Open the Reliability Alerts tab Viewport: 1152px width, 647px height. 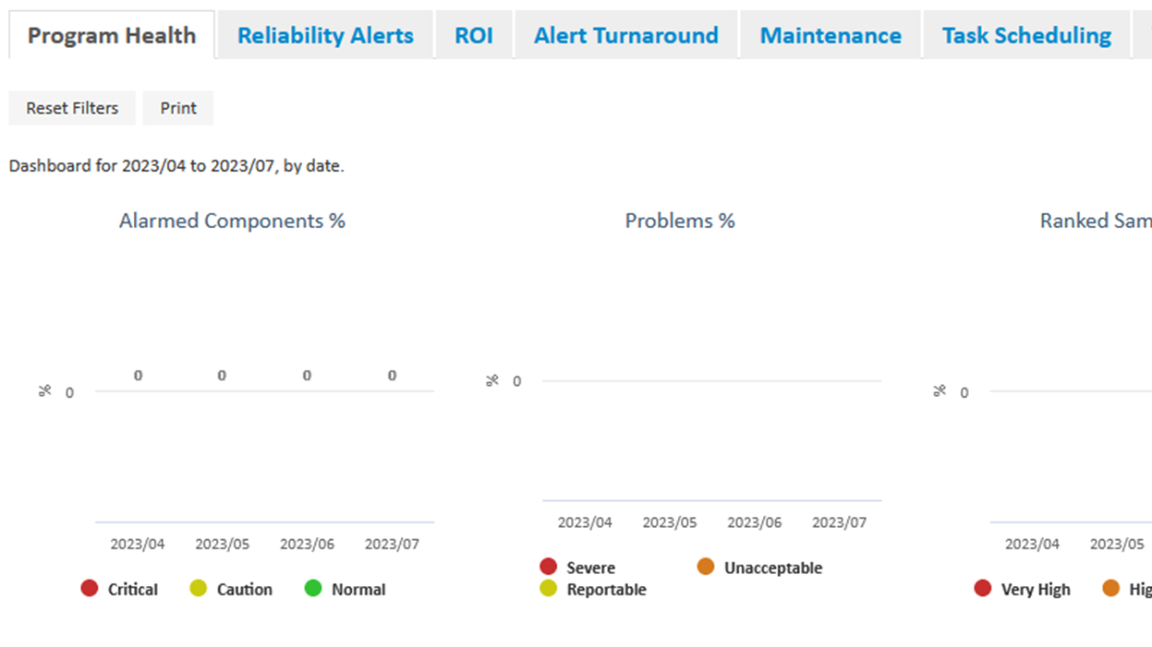pyautogui.click(x=325, y=36)
